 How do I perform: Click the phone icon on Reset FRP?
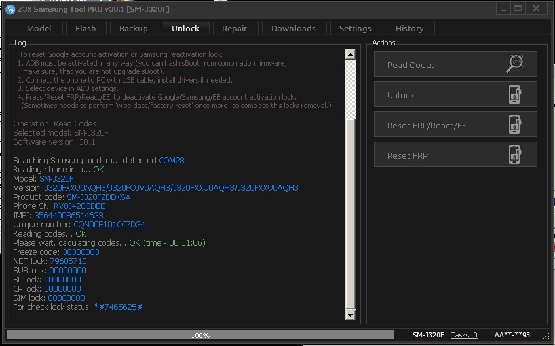coord(515,155)
